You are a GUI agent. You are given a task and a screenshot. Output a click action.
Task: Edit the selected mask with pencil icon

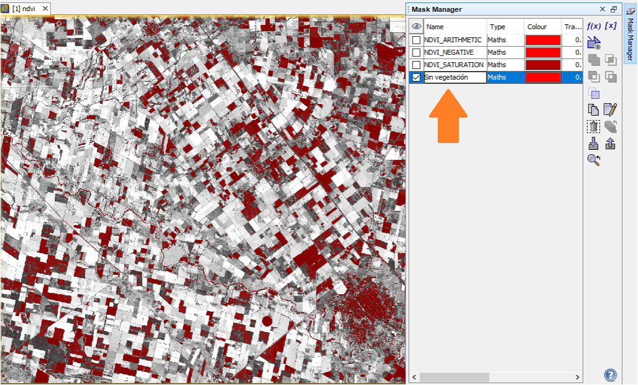(x=611, y=109)
